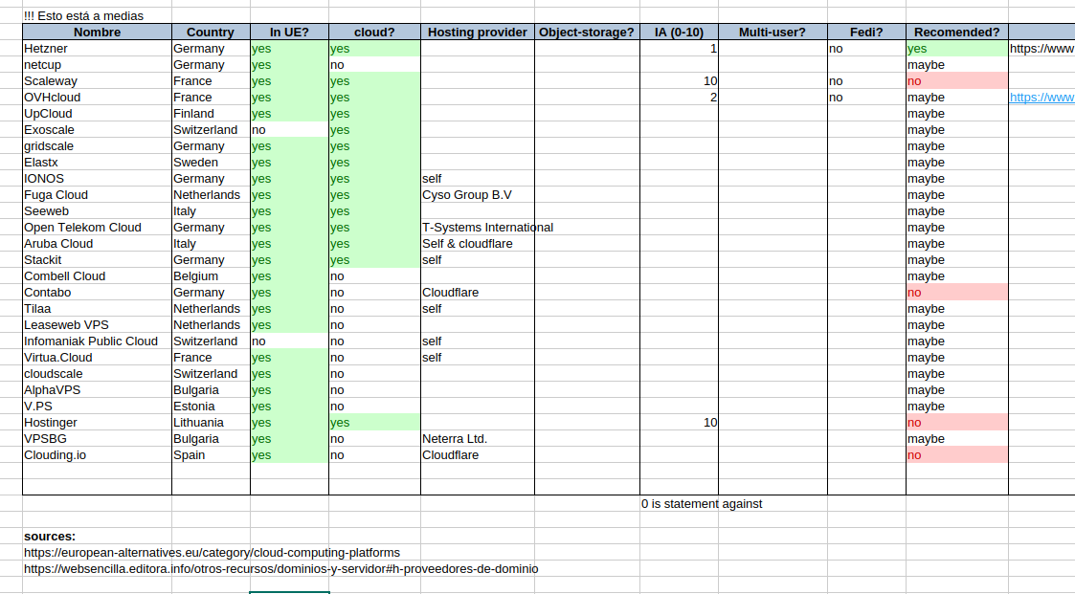1075x594 pixels.
Task: Select the 'IA (0-10)' header cell
Action: pyautogui.click(x=679, y=33)
